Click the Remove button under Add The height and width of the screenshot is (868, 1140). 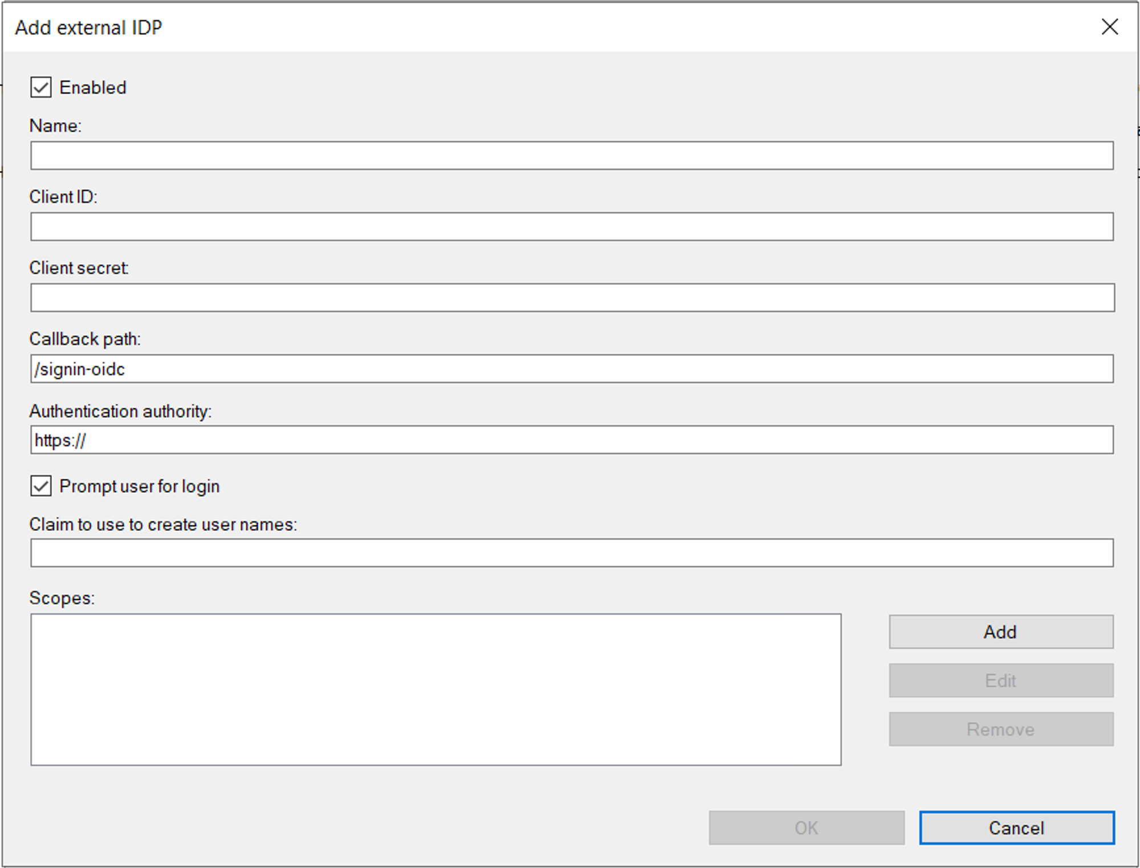click(x=1000, y=729)
